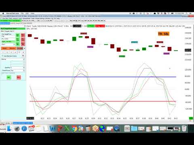
Task: Click the green Buy Mkt button
Action: 18,35
